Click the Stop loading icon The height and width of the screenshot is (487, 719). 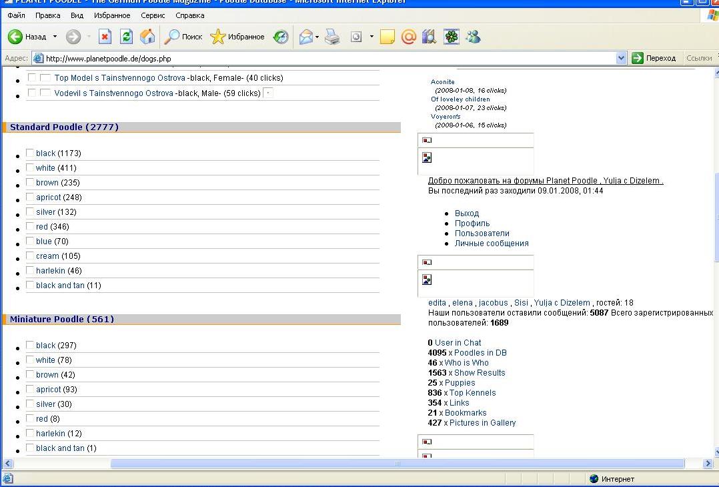(x=105, y=37)
